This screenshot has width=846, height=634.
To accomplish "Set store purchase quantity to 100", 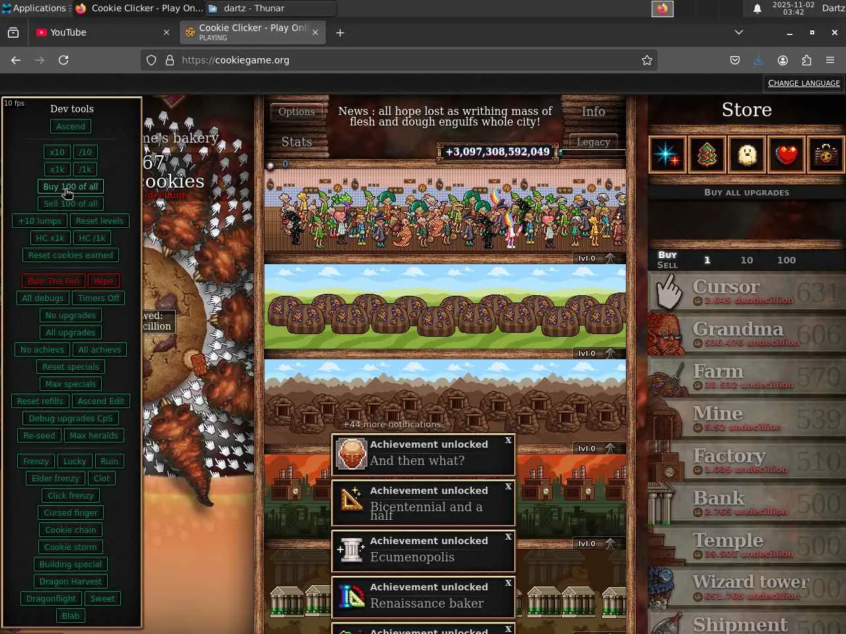I will 787,260.
